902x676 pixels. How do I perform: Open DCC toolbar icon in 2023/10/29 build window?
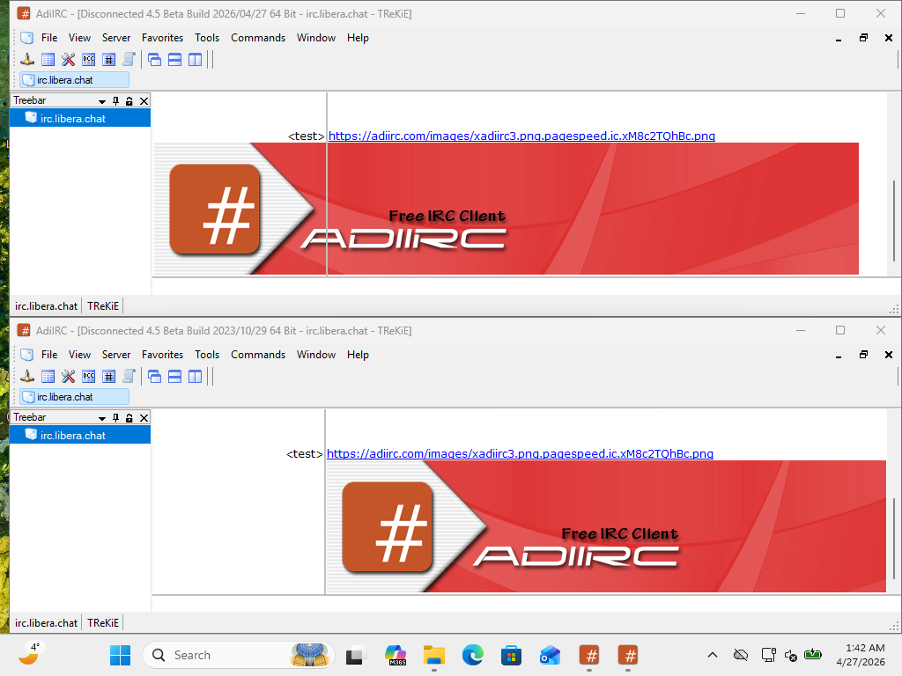click(x=89, y=377)
